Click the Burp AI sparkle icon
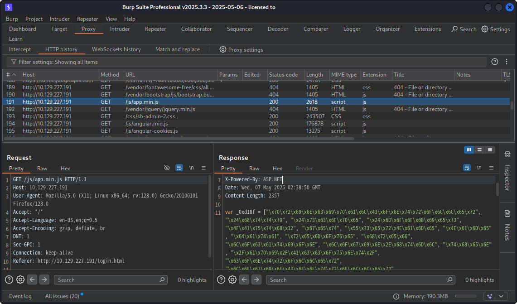Screen dimensions: 517x304 tap(489, 296)
